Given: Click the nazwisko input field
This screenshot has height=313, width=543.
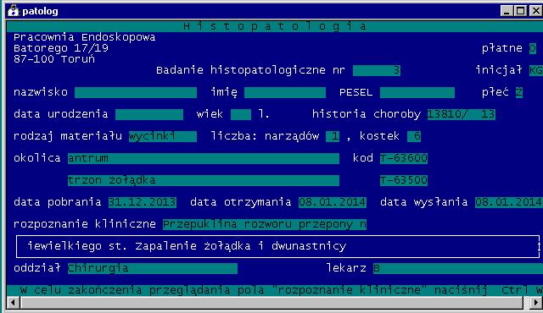Looking at the screenshot, I should coord(136,92).
